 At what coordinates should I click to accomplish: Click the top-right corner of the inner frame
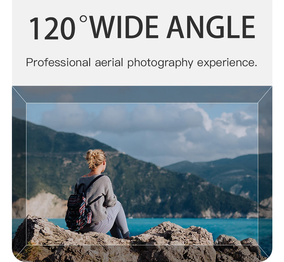(x=258, y=103)
